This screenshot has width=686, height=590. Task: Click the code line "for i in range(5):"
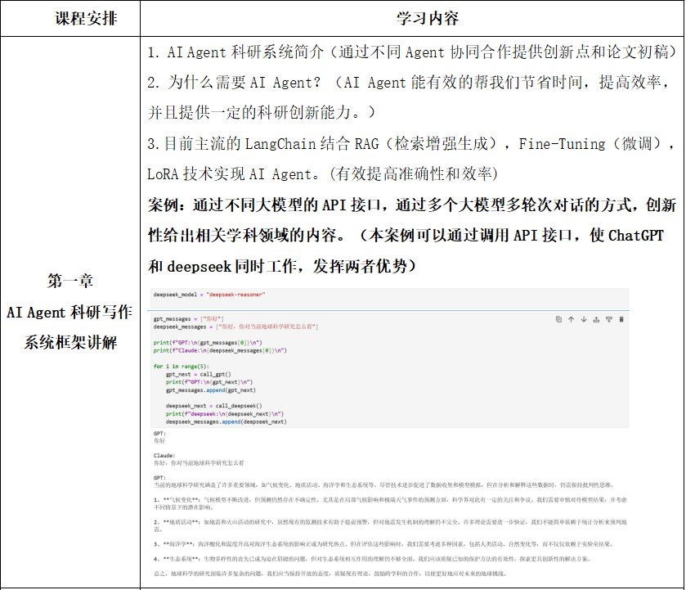tap(182, 366)
